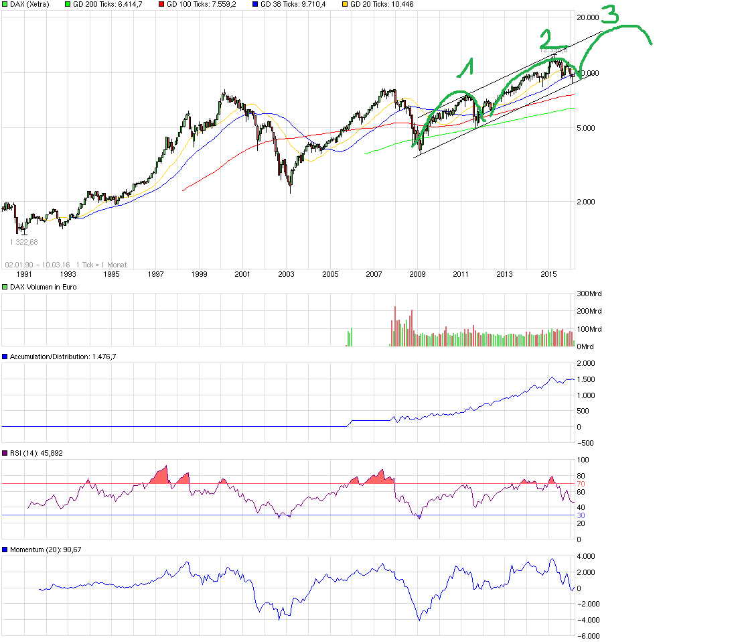
Task: Click the blue GD 38 Ticks legend swatch
Action: [255, 4]
